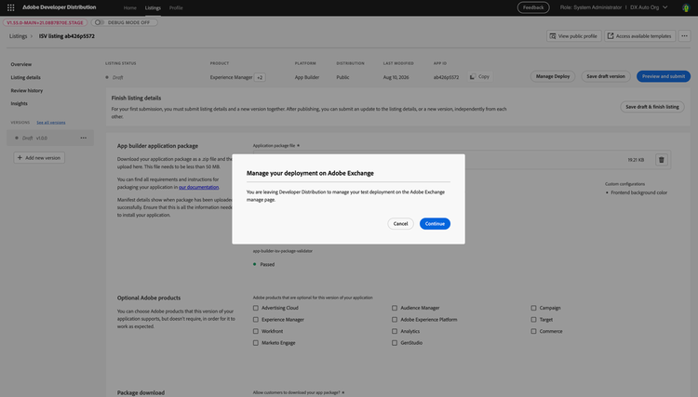Select Draft v1.0.0 version row
This screenshot has width=698, height=397.
point(50,138)
